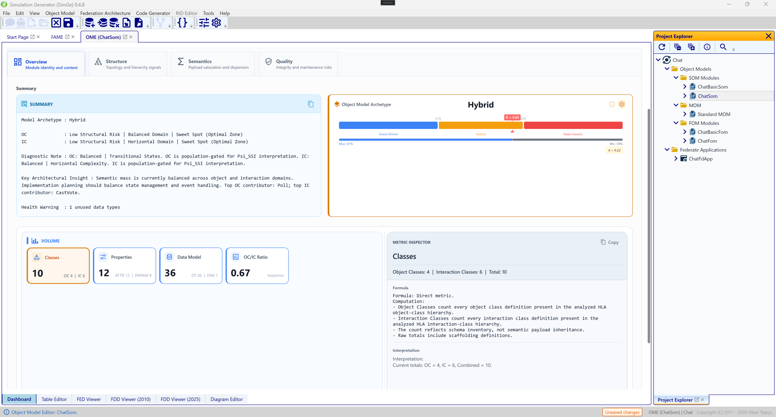Click the info icon in Project Explorer toolbar
The height and width of the screenshot is (417, 776).
click(x=707, y=47)
